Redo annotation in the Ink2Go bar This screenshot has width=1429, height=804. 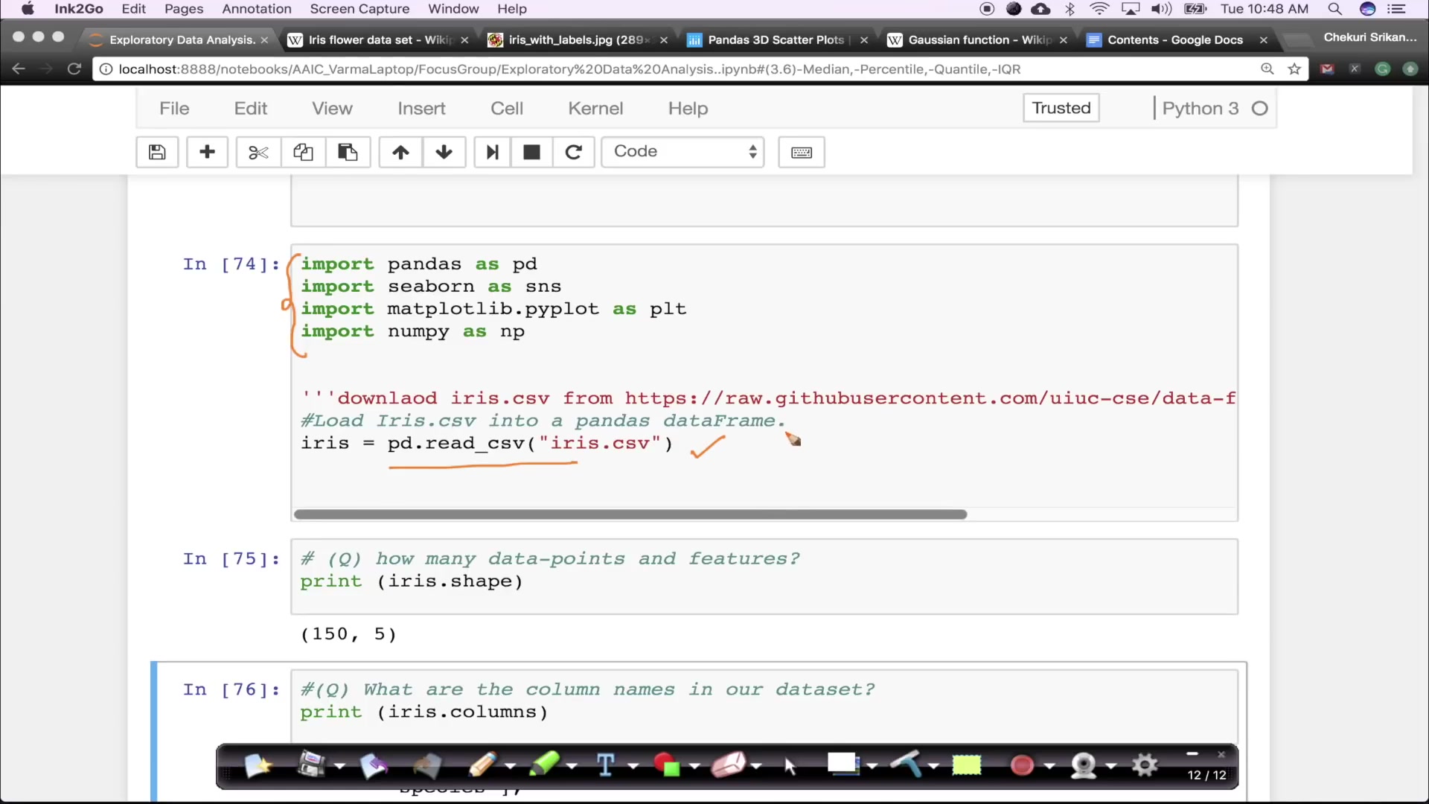pyautogui.click(x=427, y=765)
